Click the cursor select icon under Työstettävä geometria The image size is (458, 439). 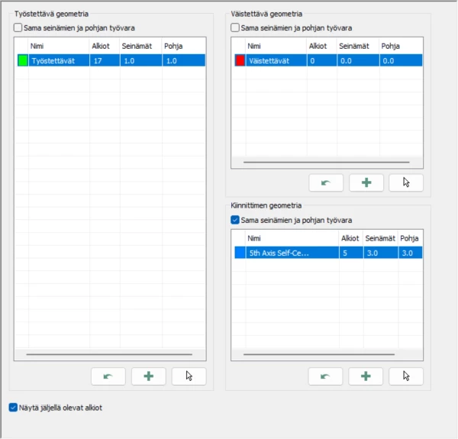point(189,376)
